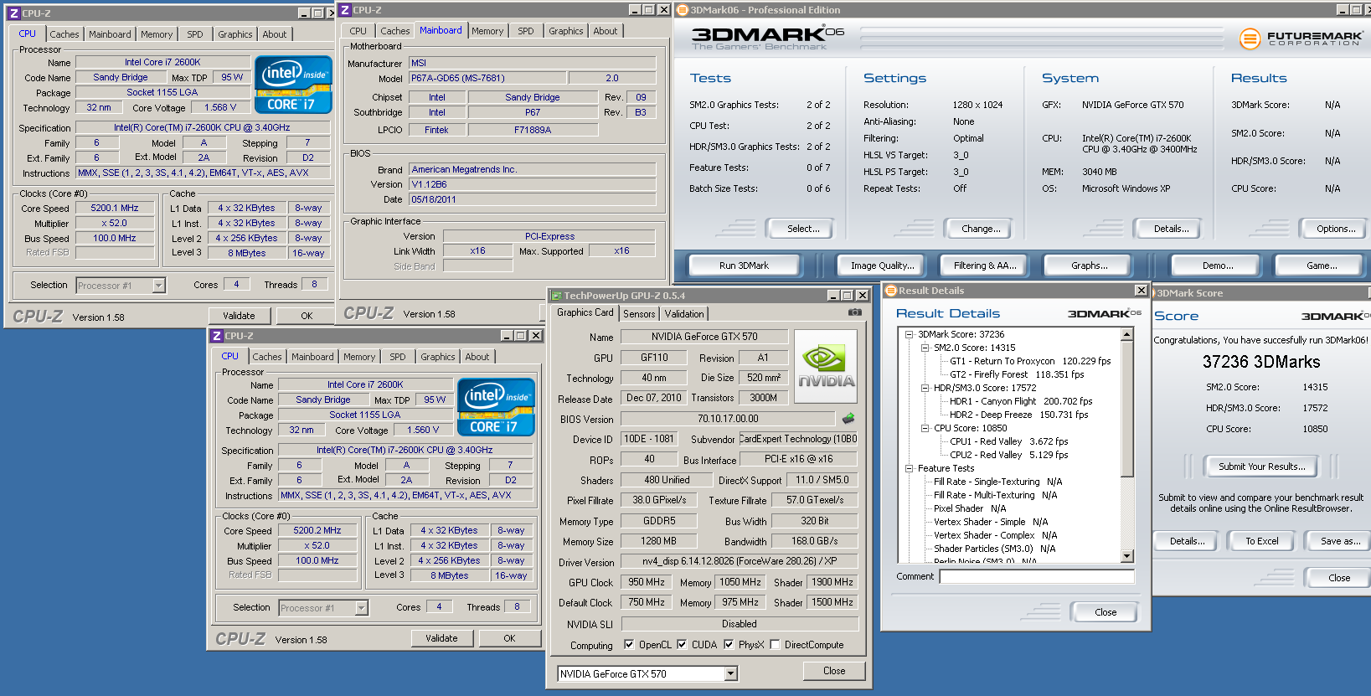Enable the DirectCompute checkbox in GPU-Z
The height and width of the screenshot is (696, 1371).
[775, 645]
